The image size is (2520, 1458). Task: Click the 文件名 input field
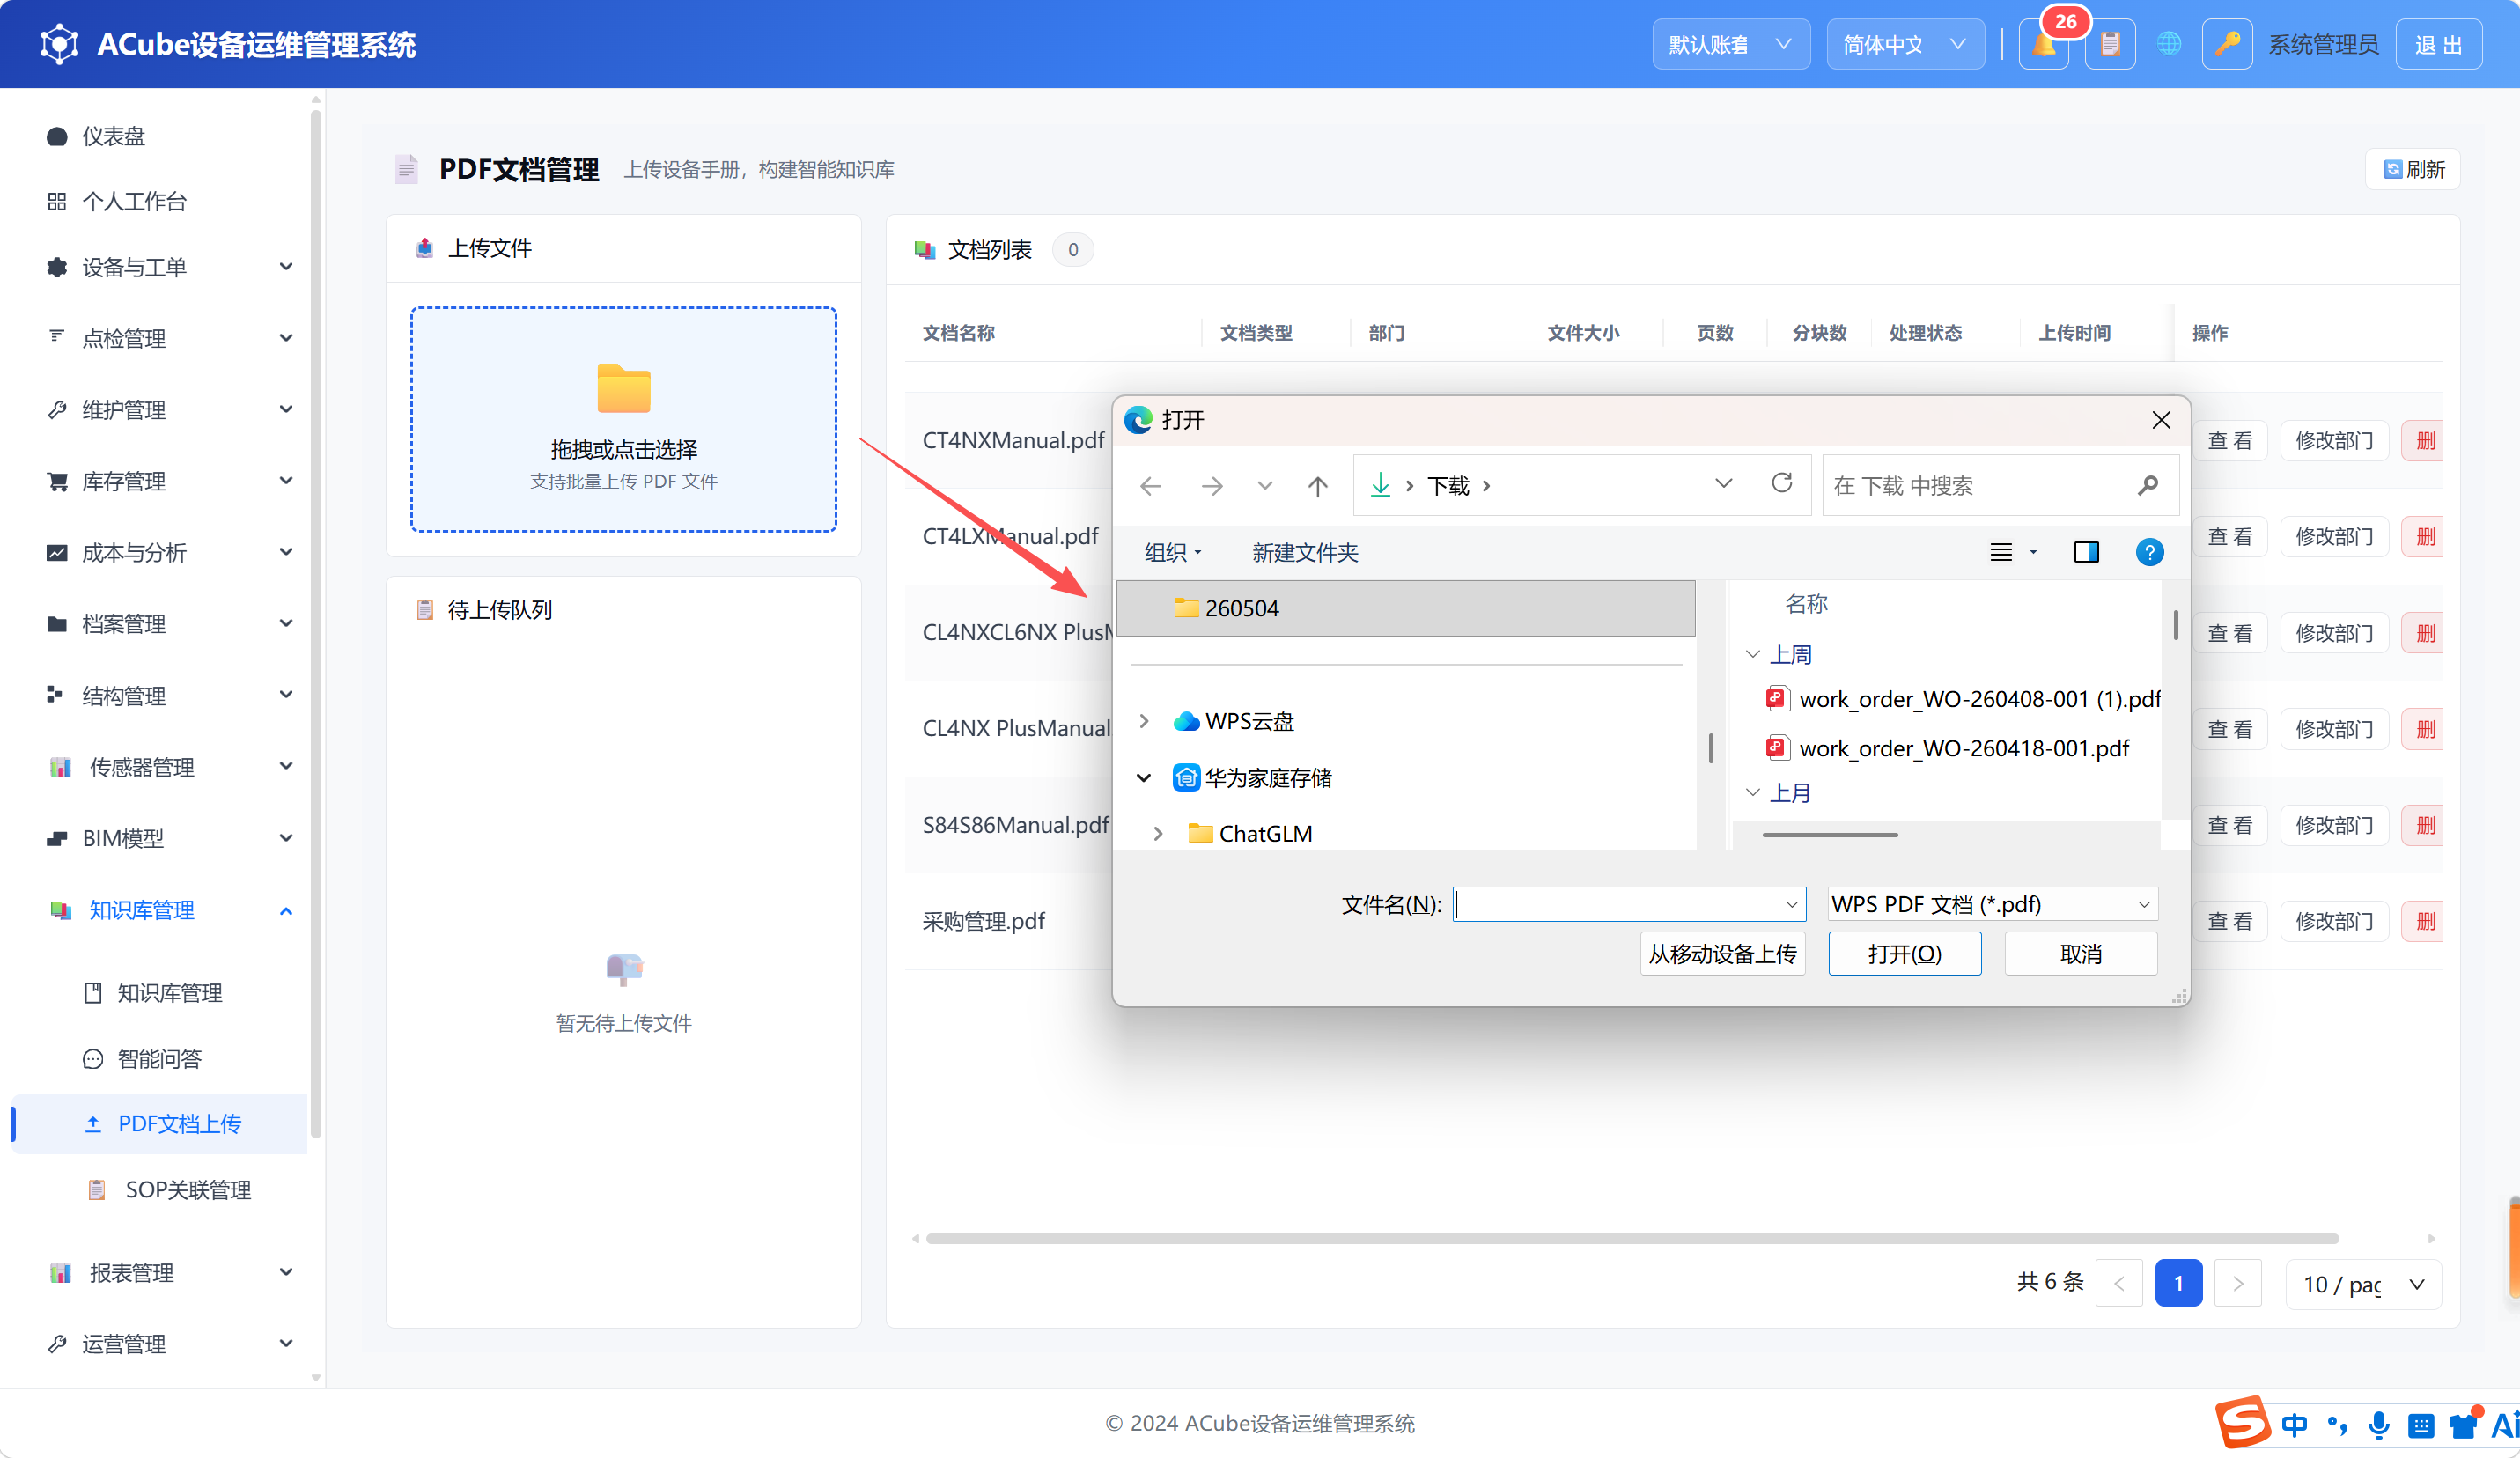point(1629,904)
